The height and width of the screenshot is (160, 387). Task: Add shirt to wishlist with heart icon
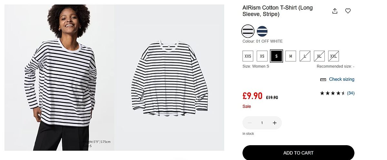(348, 11)
